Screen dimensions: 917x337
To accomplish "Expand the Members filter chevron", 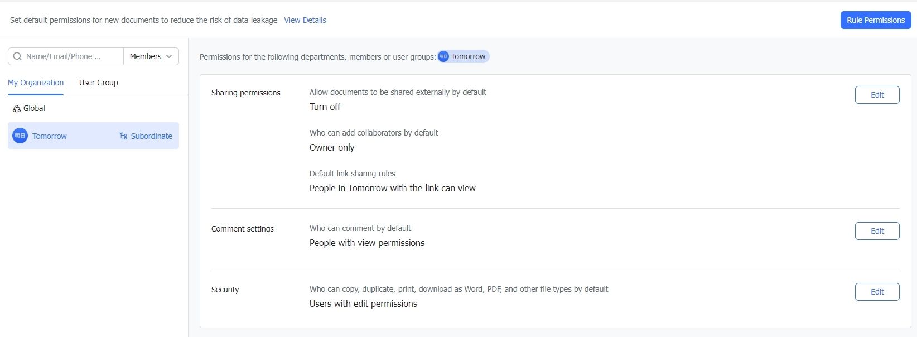I will pos(168,56).
